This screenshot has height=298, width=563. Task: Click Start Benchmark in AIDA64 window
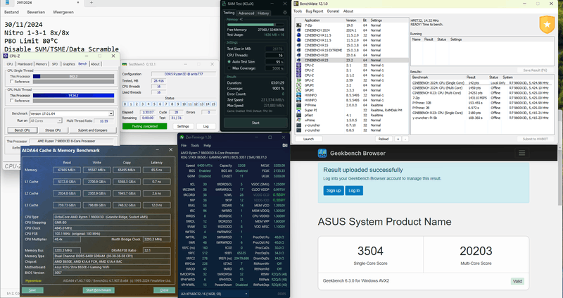click(99, 290)
